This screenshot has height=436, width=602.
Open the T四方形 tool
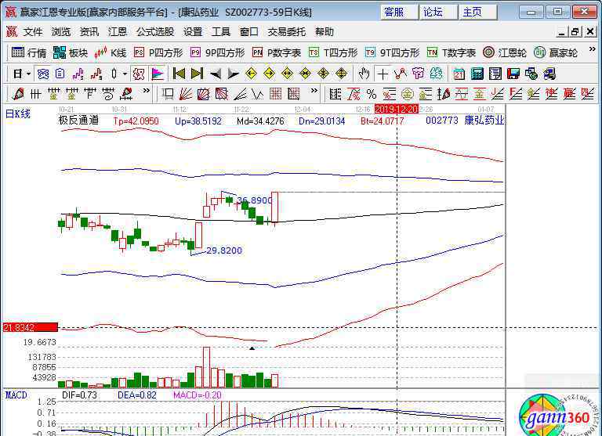coord(333,52)
